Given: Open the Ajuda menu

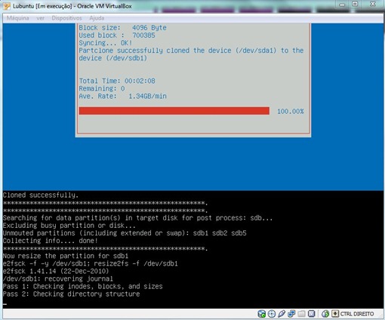Looking at the screenshot, I should click(97, 18).
